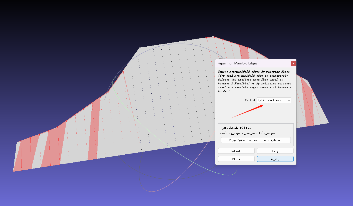This screenshot has height=206, width=353.
Task: Click the Method label
Action: (x=250, y=100)
